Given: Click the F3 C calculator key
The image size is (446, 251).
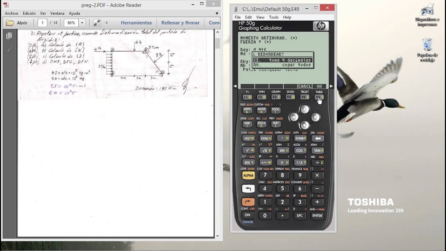Looking at the screenshot, I should (x=276, y=97).
